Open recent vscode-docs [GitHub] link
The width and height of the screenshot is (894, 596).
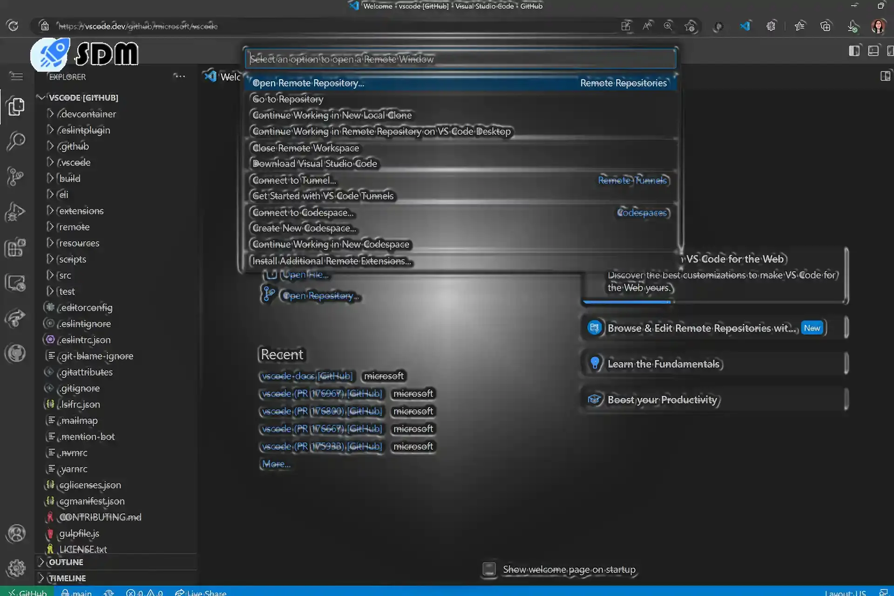click(306, 376)
